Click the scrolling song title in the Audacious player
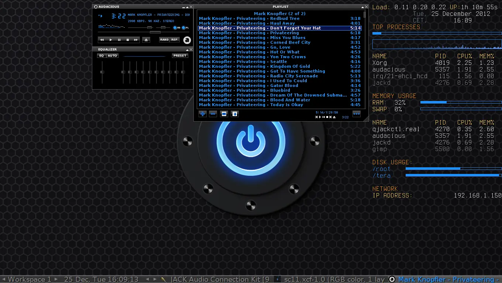 coord(159,15)
